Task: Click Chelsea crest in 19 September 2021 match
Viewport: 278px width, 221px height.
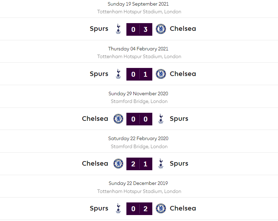Action: (x=161, y=29)
